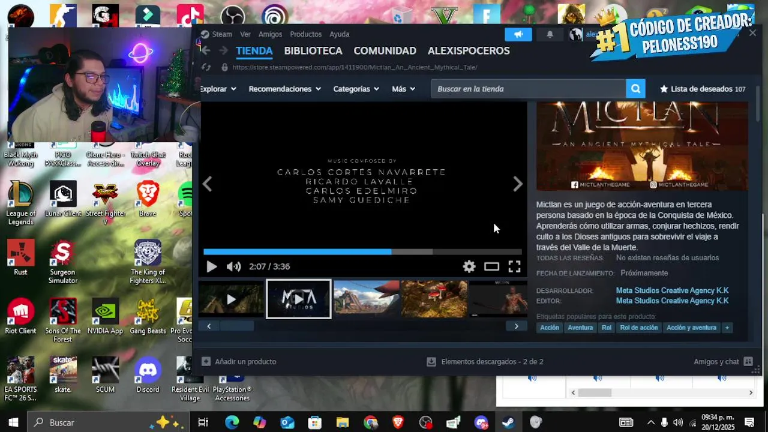
Task: Open video settings gear icon
Action: click(469, 266)
